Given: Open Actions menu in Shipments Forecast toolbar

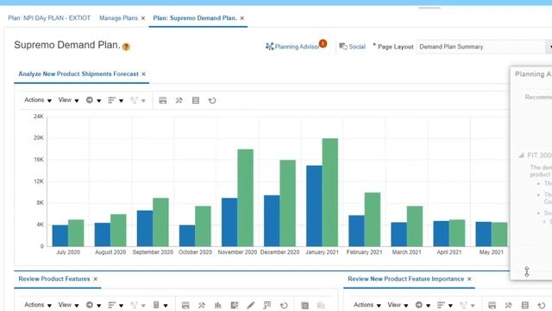Looking at the screenshot, I should tap(38, 100).
